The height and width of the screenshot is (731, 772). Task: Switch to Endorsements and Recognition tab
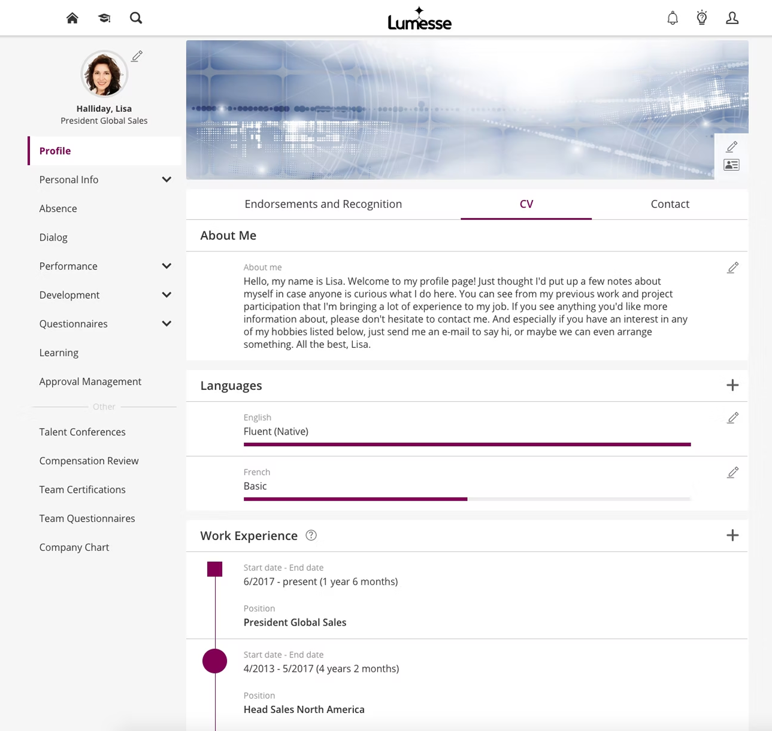[323, 204]
